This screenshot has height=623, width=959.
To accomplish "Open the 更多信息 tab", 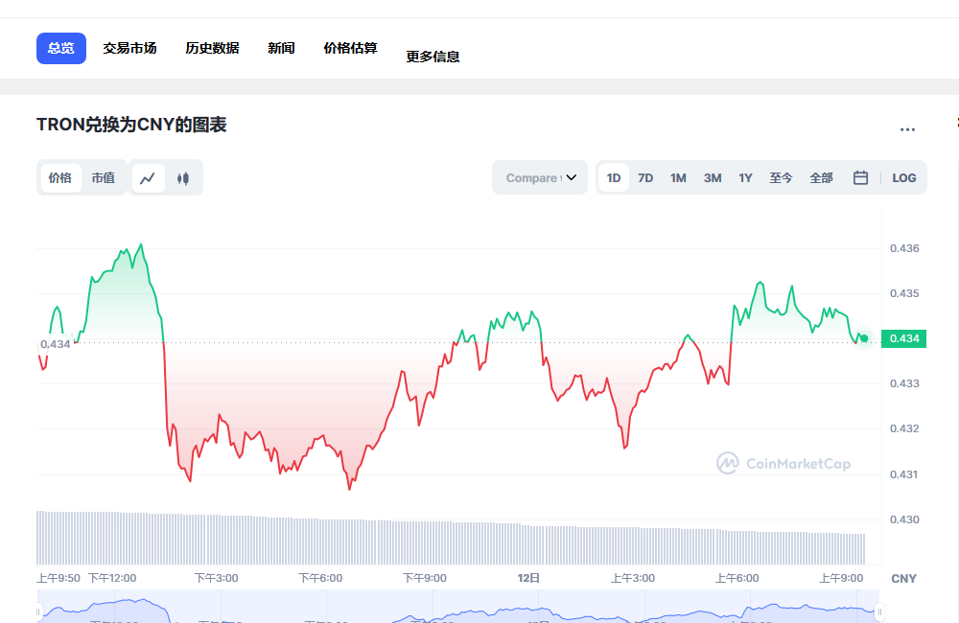I will pos(433,57).
